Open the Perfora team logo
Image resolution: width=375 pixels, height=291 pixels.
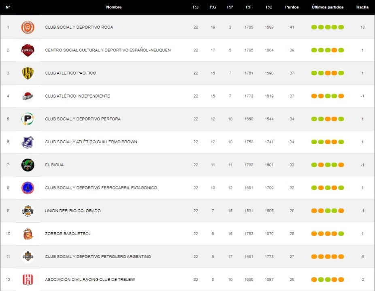point(28,119)
